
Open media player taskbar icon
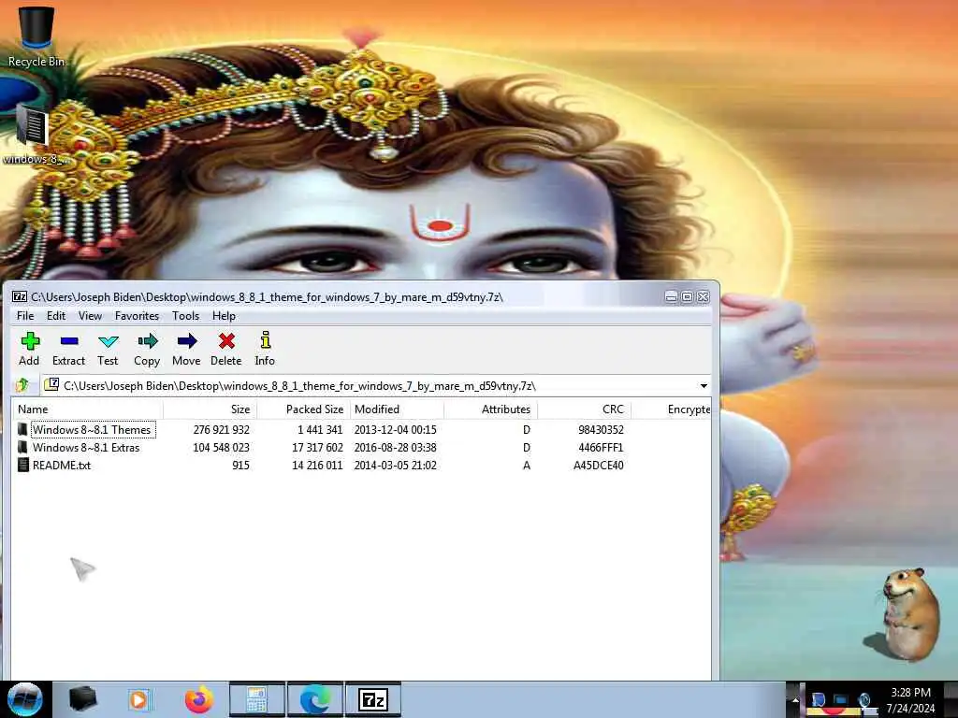click(139, 699)
